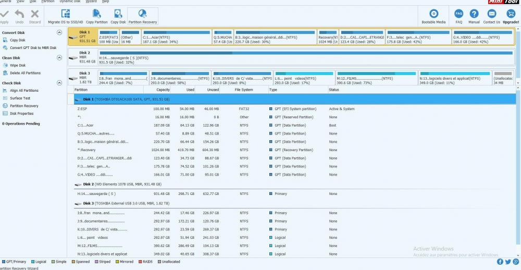Open the Copy Partition tool
Image resolution: width=521 pixels, height=270 pixels.
(96, 14)
